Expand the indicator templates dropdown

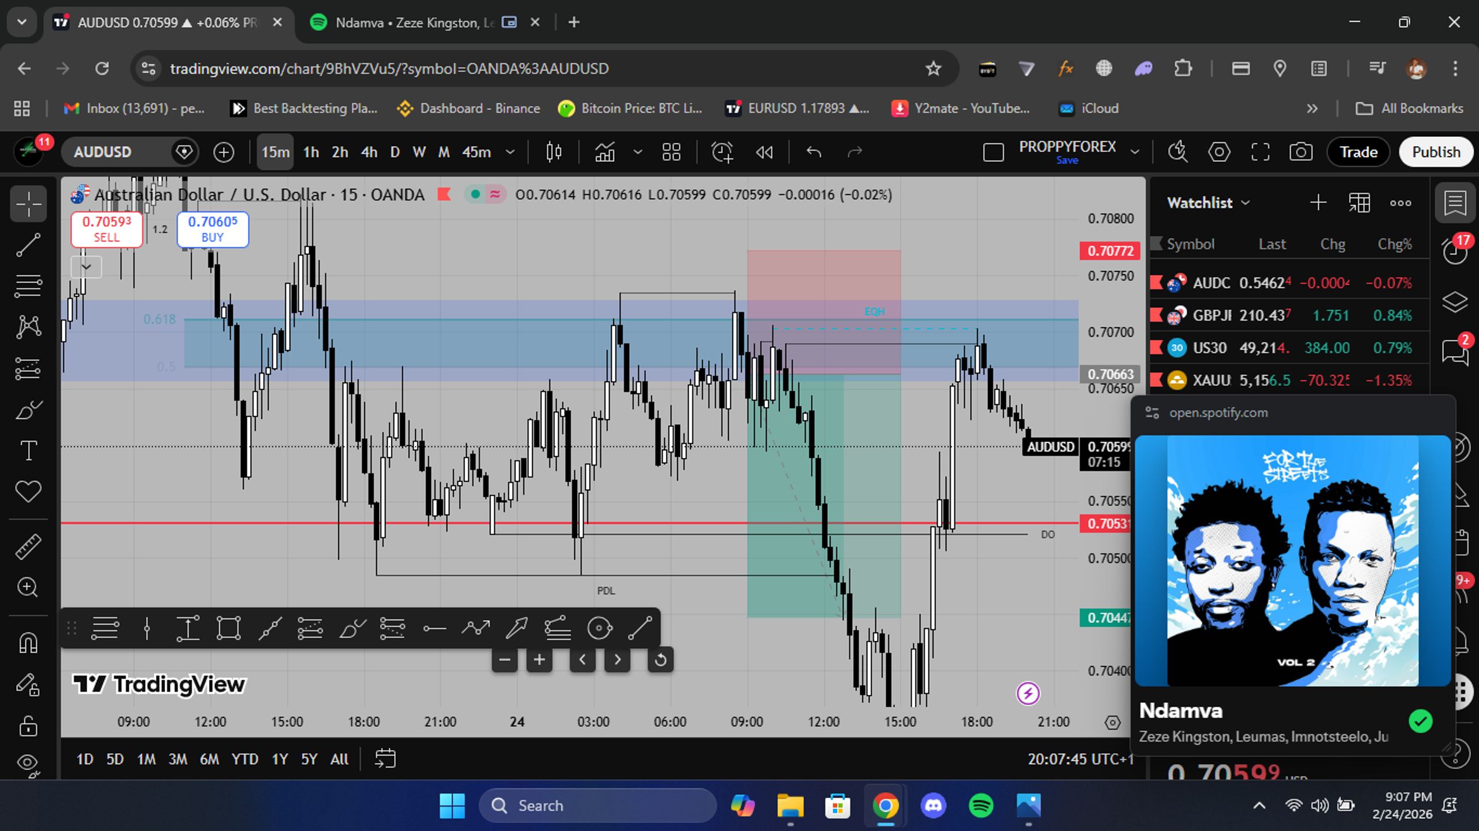pos(637,152)
